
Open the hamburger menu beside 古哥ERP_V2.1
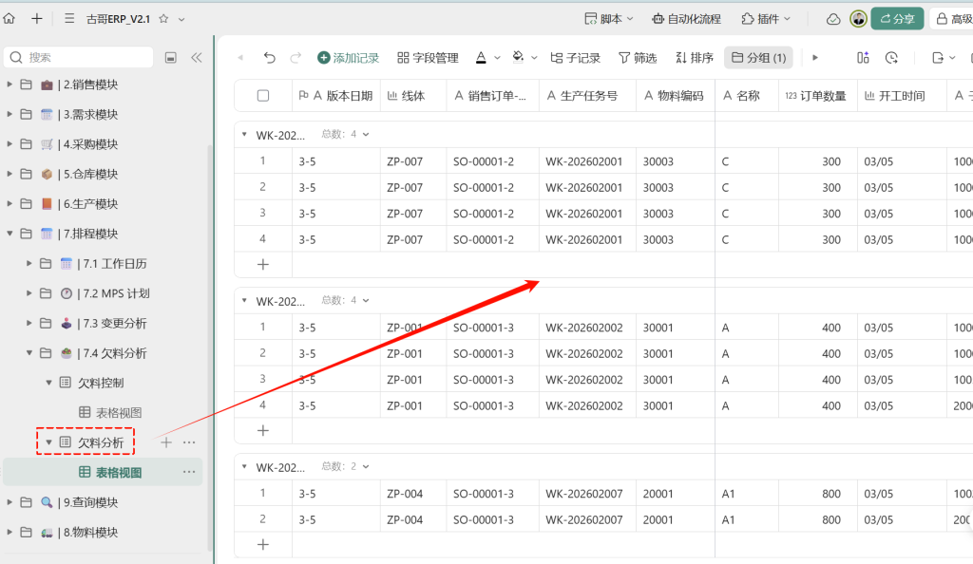(69, 19)
